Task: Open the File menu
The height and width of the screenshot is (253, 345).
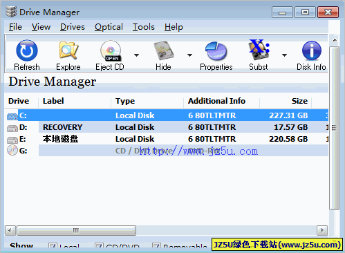Action: [15, 27]
